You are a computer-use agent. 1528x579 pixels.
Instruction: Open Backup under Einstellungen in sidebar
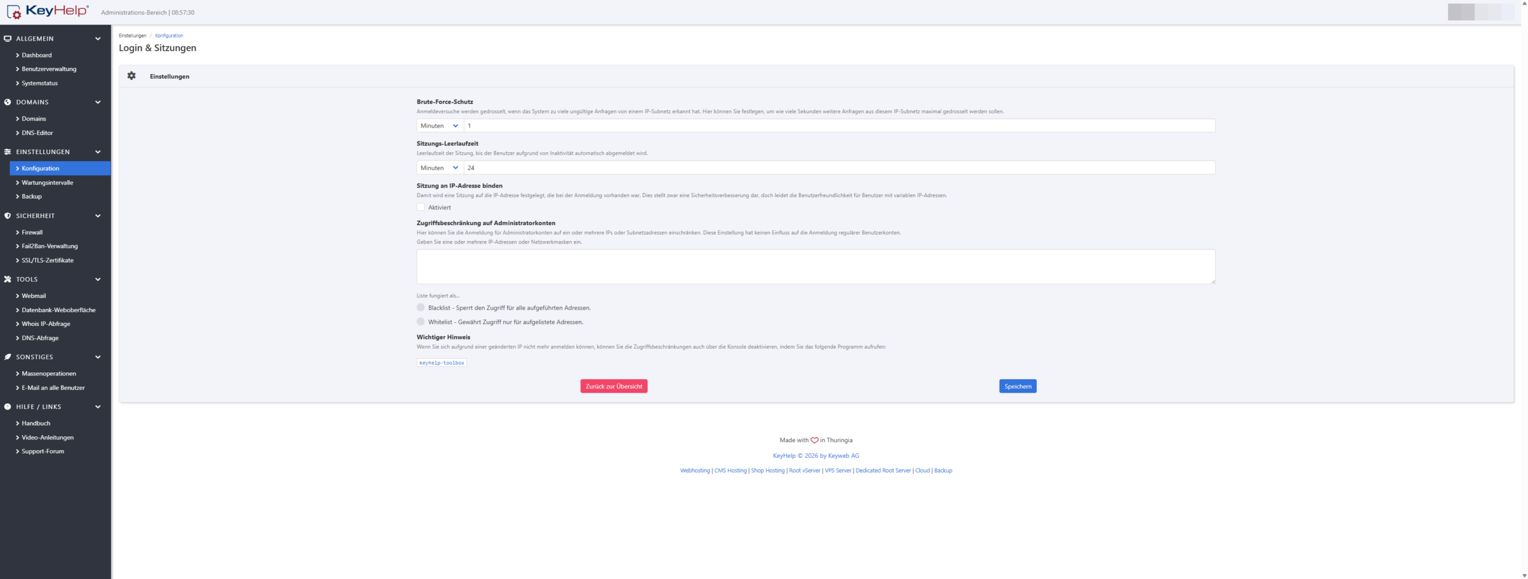coord(32,196)
